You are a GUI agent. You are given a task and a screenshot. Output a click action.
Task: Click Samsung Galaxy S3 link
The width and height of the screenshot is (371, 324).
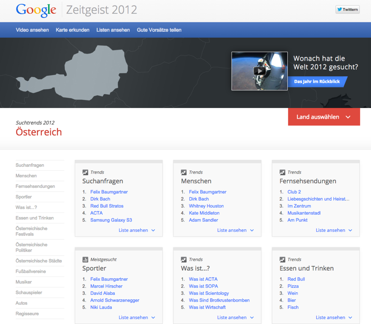pos(111,220)
